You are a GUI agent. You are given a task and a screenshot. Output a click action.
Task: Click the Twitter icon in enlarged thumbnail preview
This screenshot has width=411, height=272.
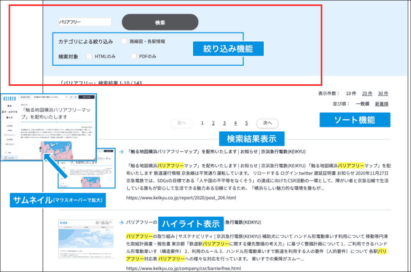click(75, 97)
